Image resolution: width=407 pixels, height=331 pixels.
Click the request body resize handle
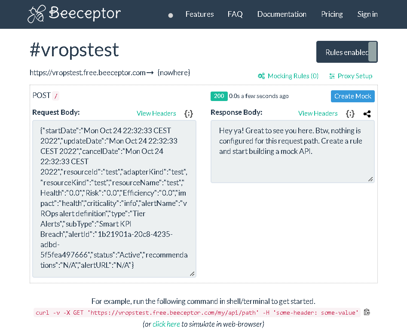click(x=192, y=274)
